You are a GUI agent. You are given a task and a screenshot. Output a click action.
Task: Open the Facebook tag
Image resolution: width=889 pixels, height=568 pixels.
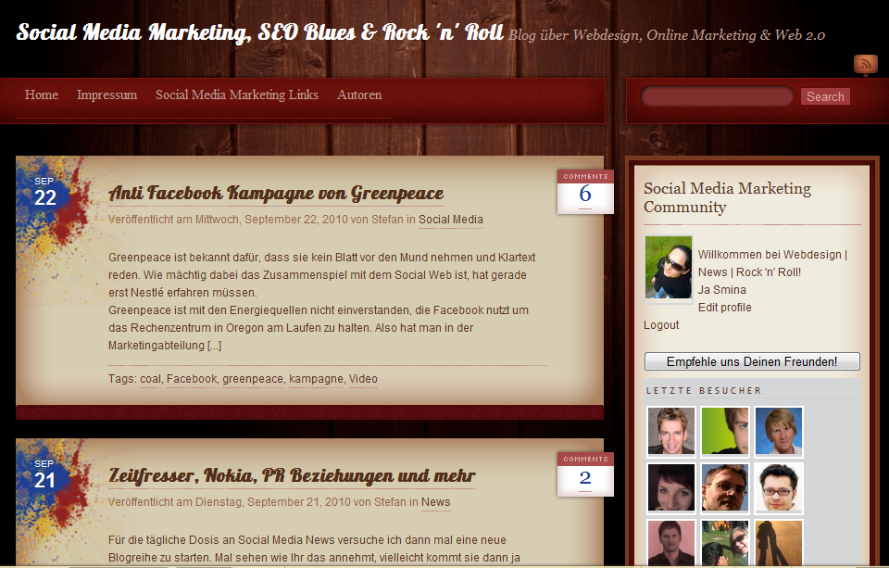192,378
